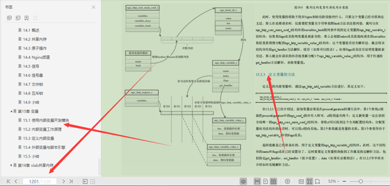
Task: Expand the 第16章 slab共享内存 chapter
Action: point(12,165)
